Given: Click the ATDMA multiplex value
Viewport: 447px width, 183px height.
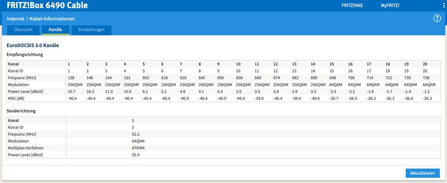Looking at the screenshot, I should [x=139, y=148].
